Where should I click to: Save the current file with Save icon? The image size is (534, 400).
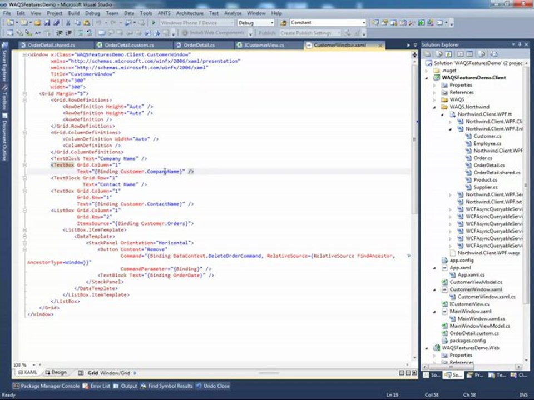(x=47, y=23)
